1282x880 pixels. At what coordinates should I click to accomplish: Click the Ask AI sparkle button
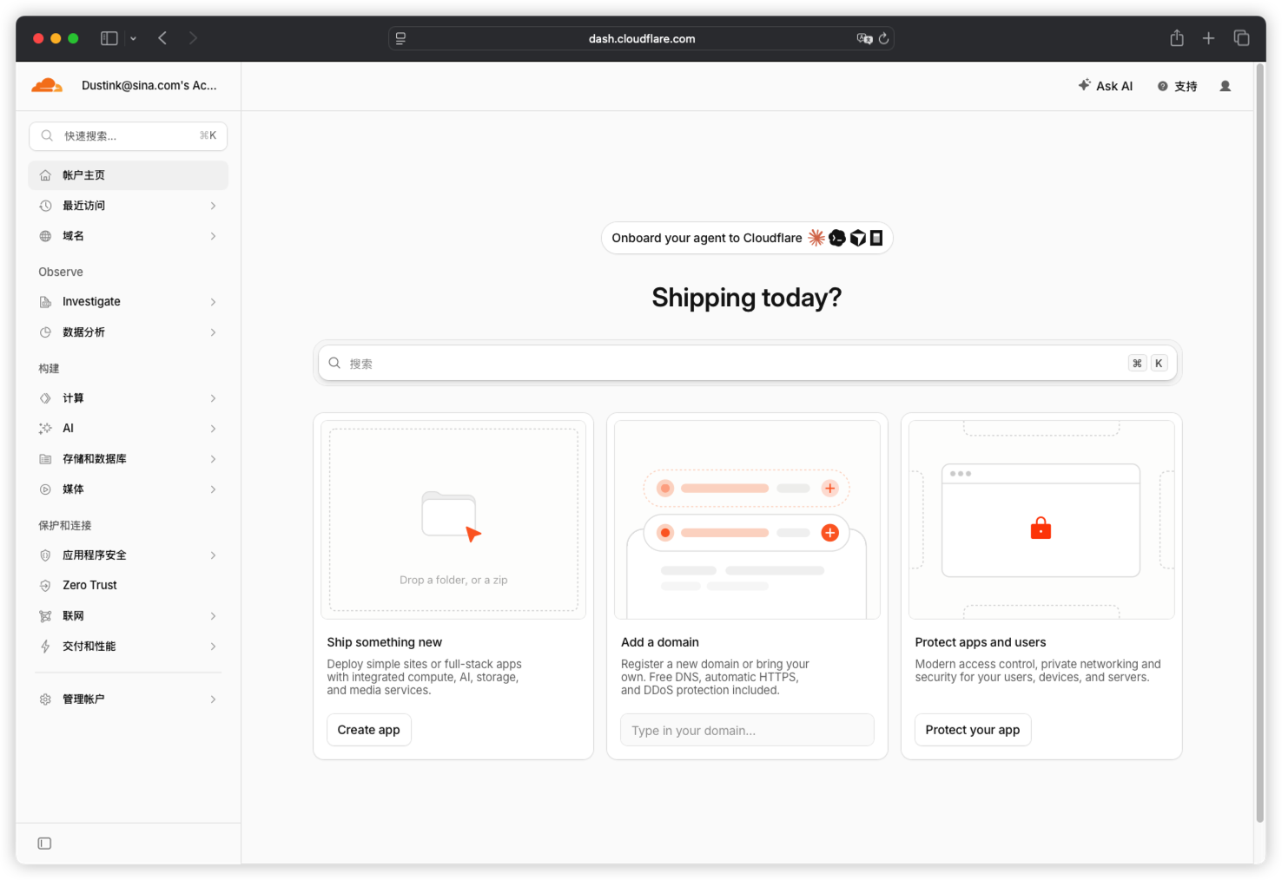pyautogui.click(x=1106, y=86)
